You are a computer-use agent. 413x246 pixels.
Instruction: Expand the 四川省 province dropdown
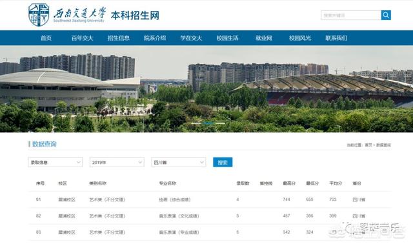coord(178,162)
